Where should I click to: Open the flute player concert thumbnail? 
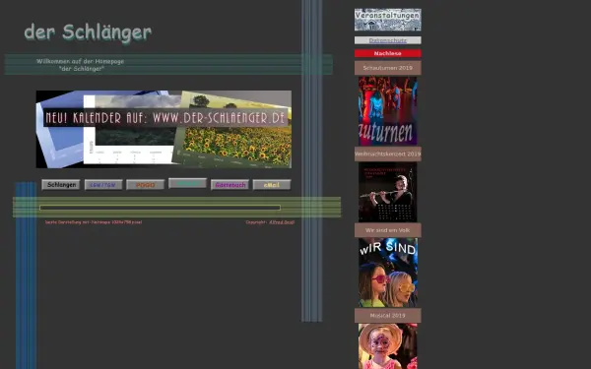[387, 192]
